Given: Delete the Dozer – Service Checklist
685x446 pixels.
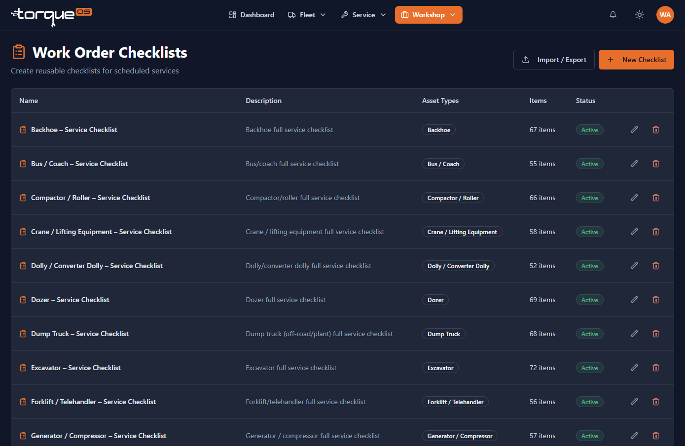Looking at the screenshot, I should tap(656, 300).
